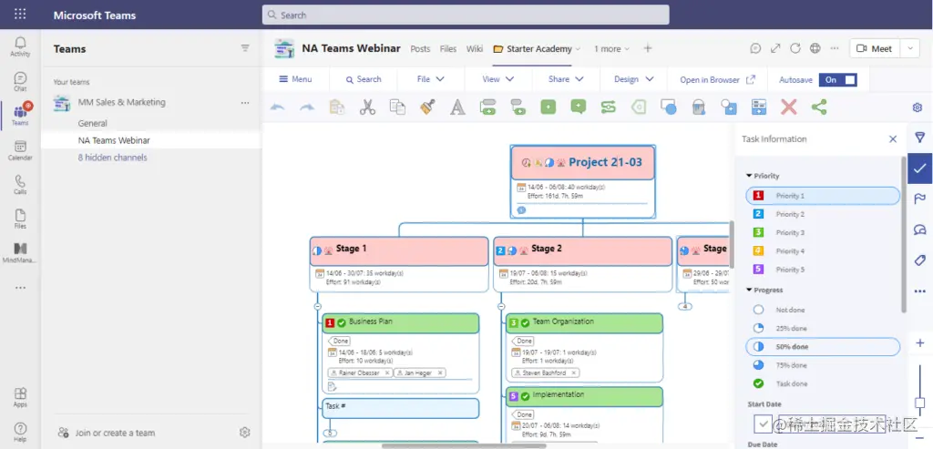Select Priority 3 marker
The height and width of the screenshot is (449, 933).
tap(823, 232)
